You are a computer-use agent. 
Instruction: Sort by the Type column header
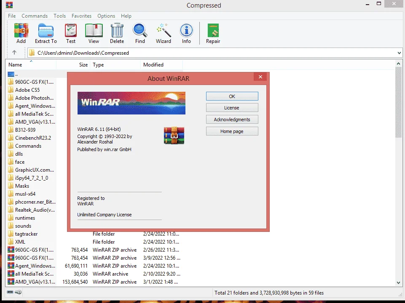[x=115, y=65]
